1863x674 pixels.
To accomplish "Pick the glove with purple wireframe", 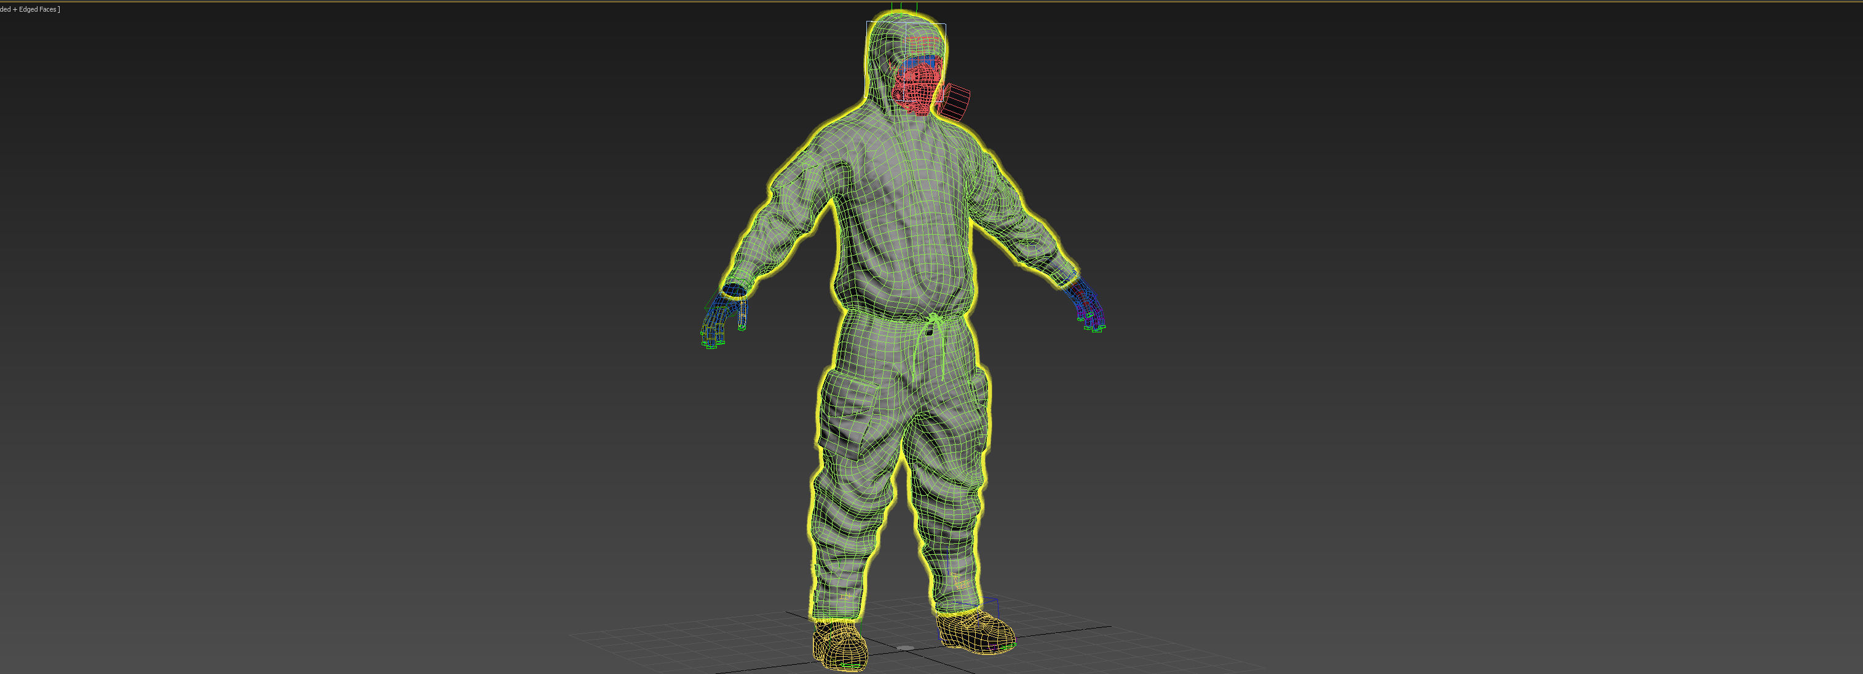I will pos(1086,304).
